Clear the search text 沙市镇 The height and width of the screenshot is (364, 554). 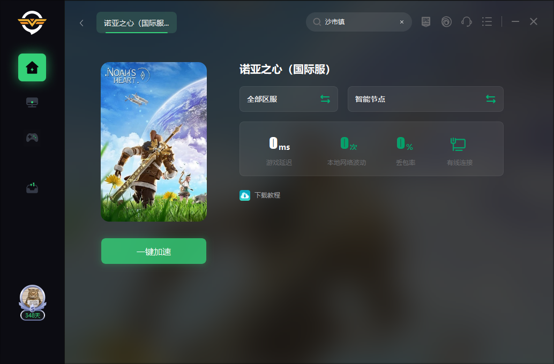(x=402, y=22)
